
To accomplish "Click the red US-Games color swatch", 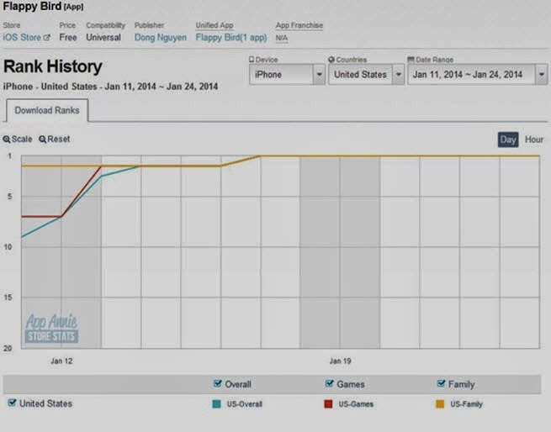I will tap(328, 404).
